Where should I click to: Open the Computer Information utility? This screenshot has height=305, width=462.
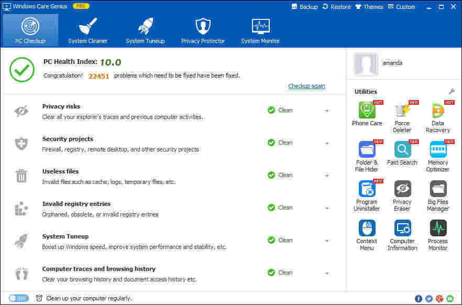pos(402,235)
